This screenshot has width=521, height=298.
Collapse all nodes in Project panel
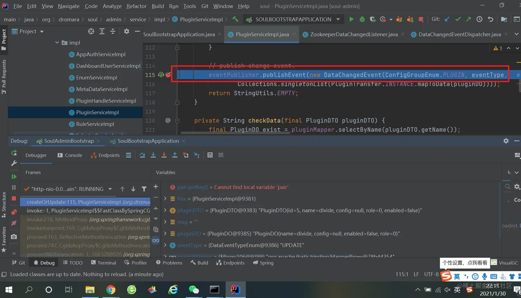tap(113, 31)
